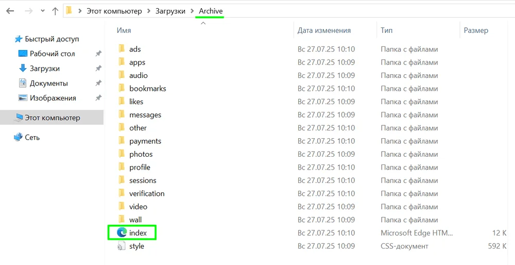Click the computer icon in the sidebar
This screenshot has height=265, width=515.
point(19,118)
